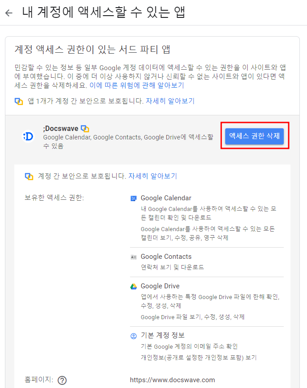Click the 액세스 권한 삭제 button
The height and width of the screenshot is (388, 307).
(x=254, y=136)
